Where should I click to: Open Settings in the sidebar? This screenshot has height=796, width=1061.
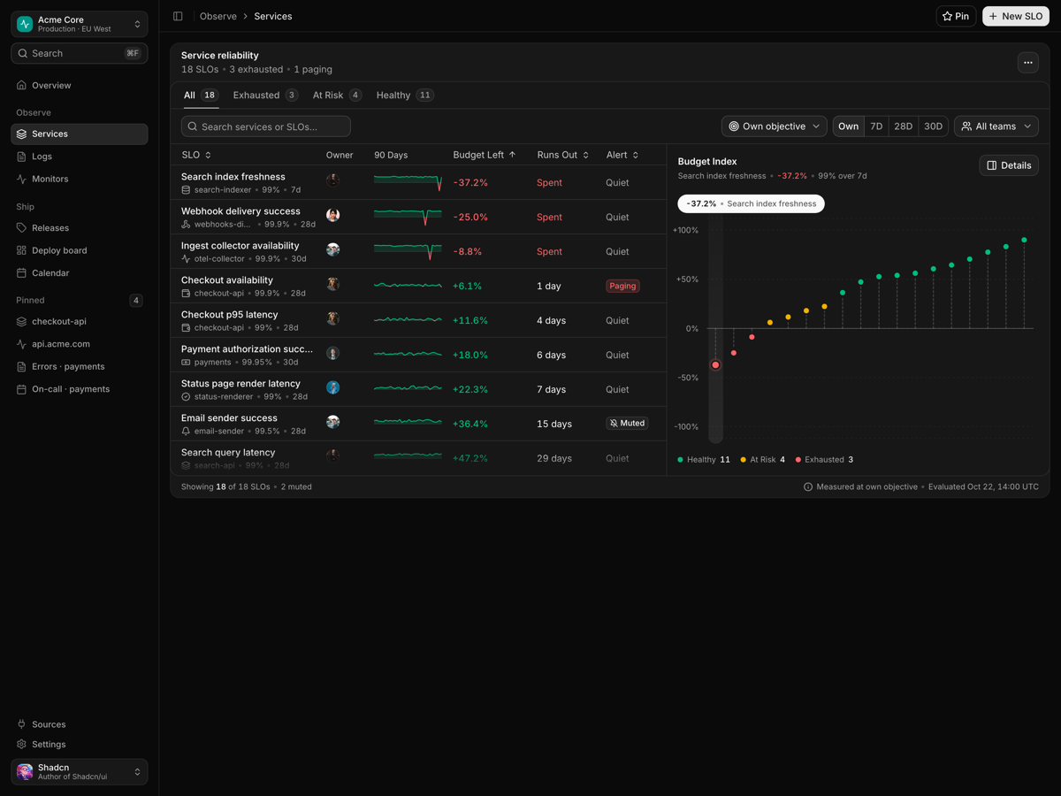[80, 745]
